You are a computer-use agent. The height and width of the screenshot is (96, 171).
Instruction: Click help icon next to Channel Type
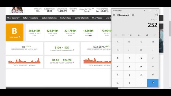pyautogui.click(x=93, y=8)
